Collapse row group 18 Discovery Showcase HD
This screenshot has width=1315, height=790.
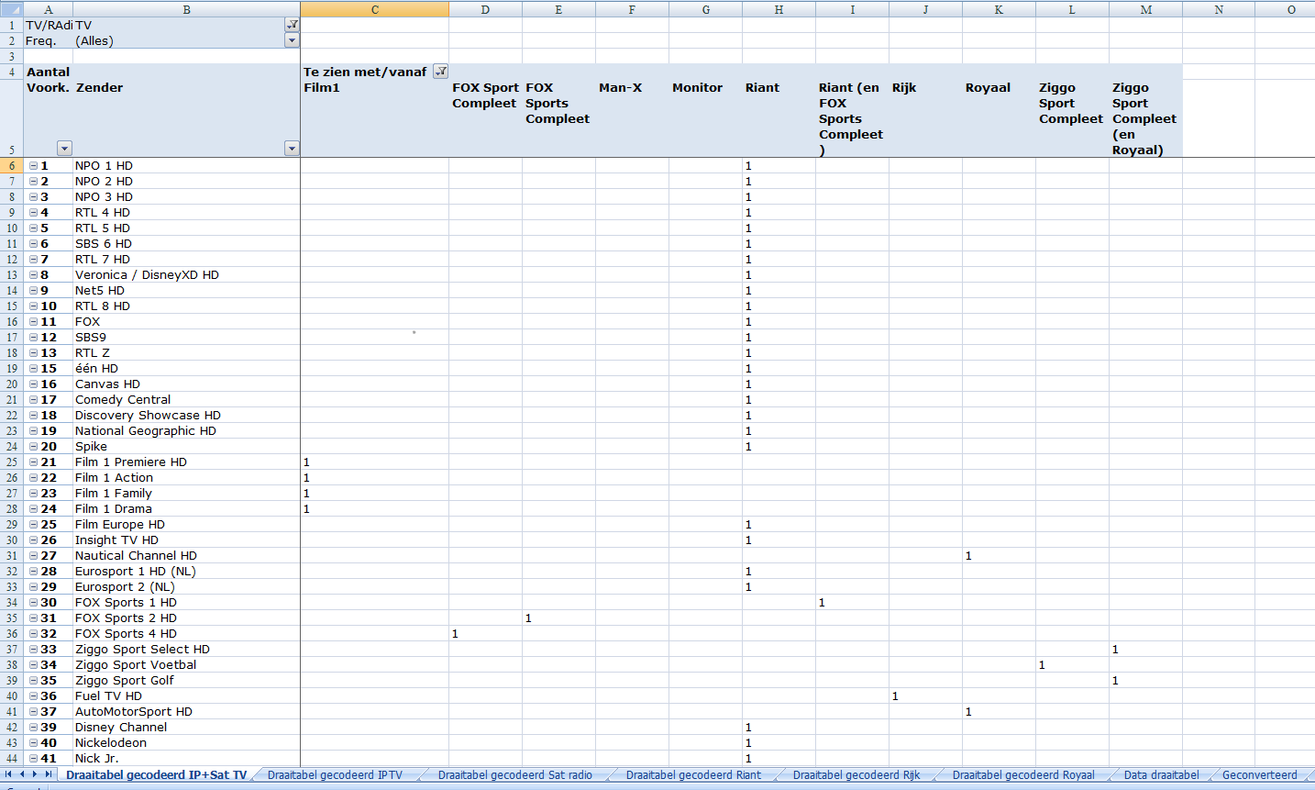[x=33, y=416]
